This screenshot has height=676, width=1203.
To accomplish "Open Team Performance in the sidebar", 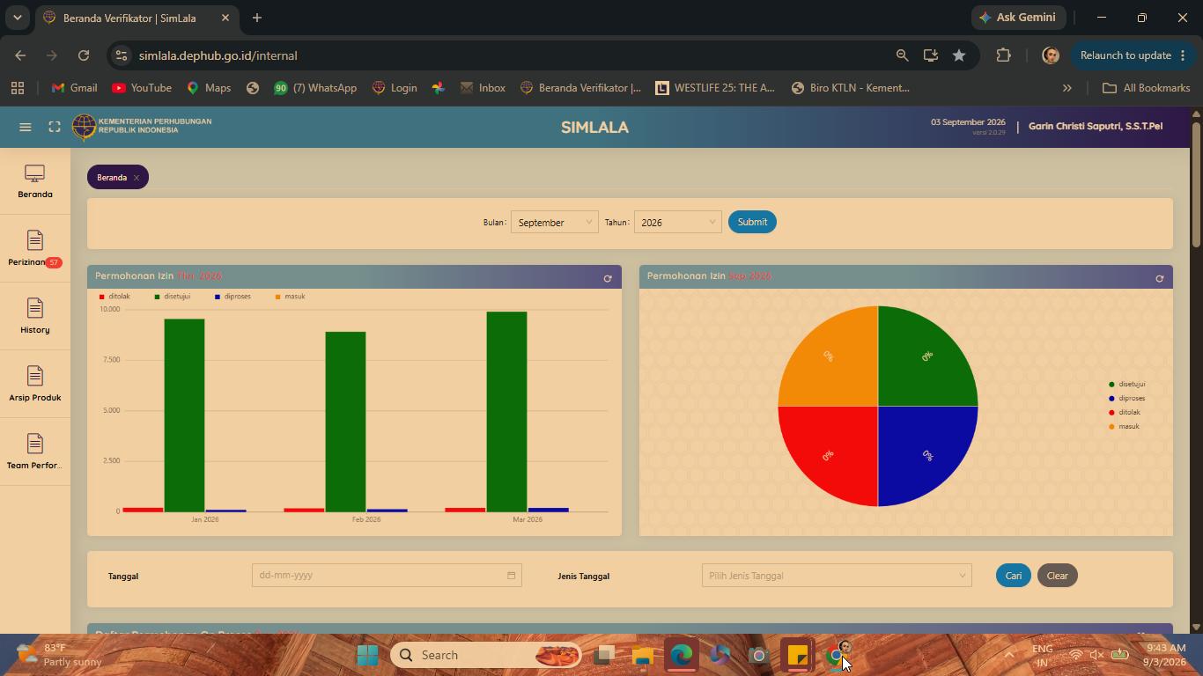I will tap(35, 452).
